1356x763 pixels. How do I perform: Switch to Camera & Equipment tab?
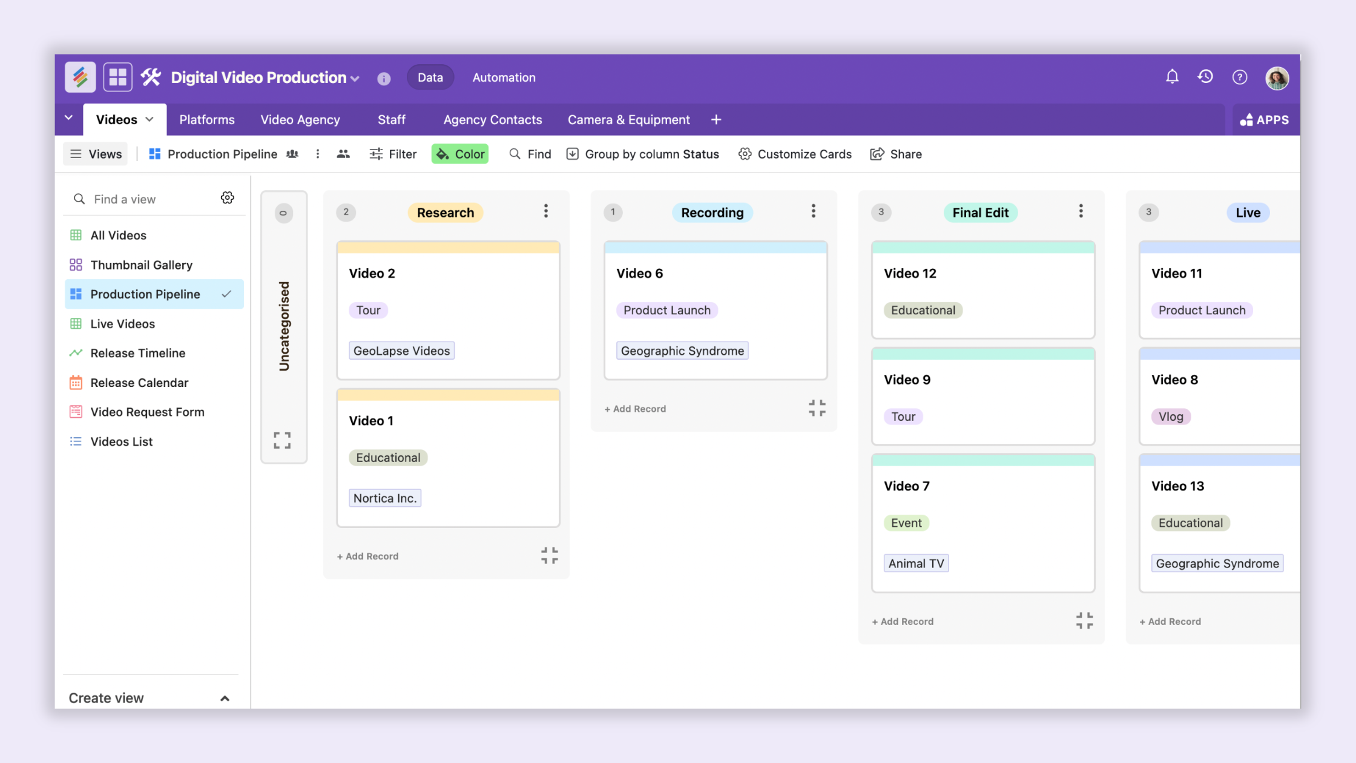click(629, 120)
